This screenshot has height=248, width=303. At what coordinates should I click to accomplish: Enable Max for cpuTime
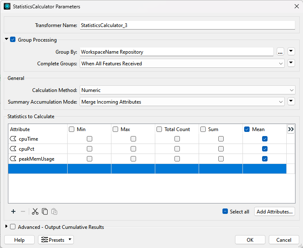pos(133,139)
